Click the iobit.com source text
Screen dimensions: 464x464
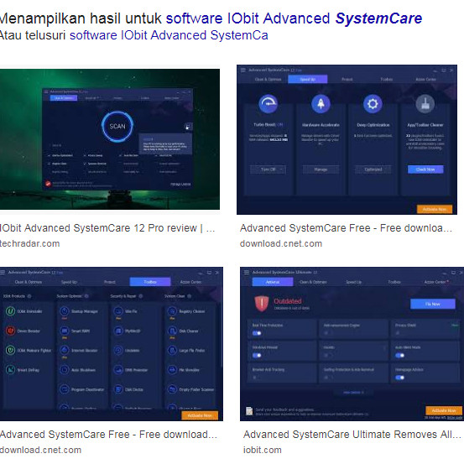262,450
